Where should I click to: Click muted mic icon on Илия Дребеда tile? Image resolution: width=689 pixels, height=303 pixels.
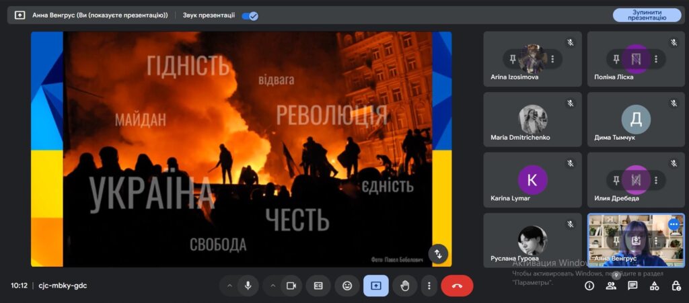pos(674,163)
